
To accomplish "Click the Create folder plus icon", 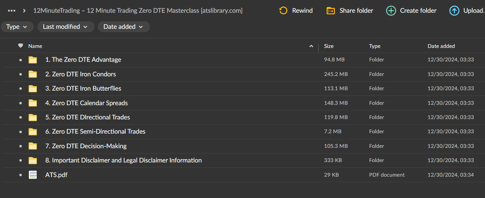I will 391,10.
